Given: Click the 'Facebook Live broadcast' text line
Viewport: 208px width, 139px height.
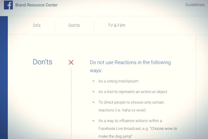Looking at the screenshot, I should [x=138, y=129].
